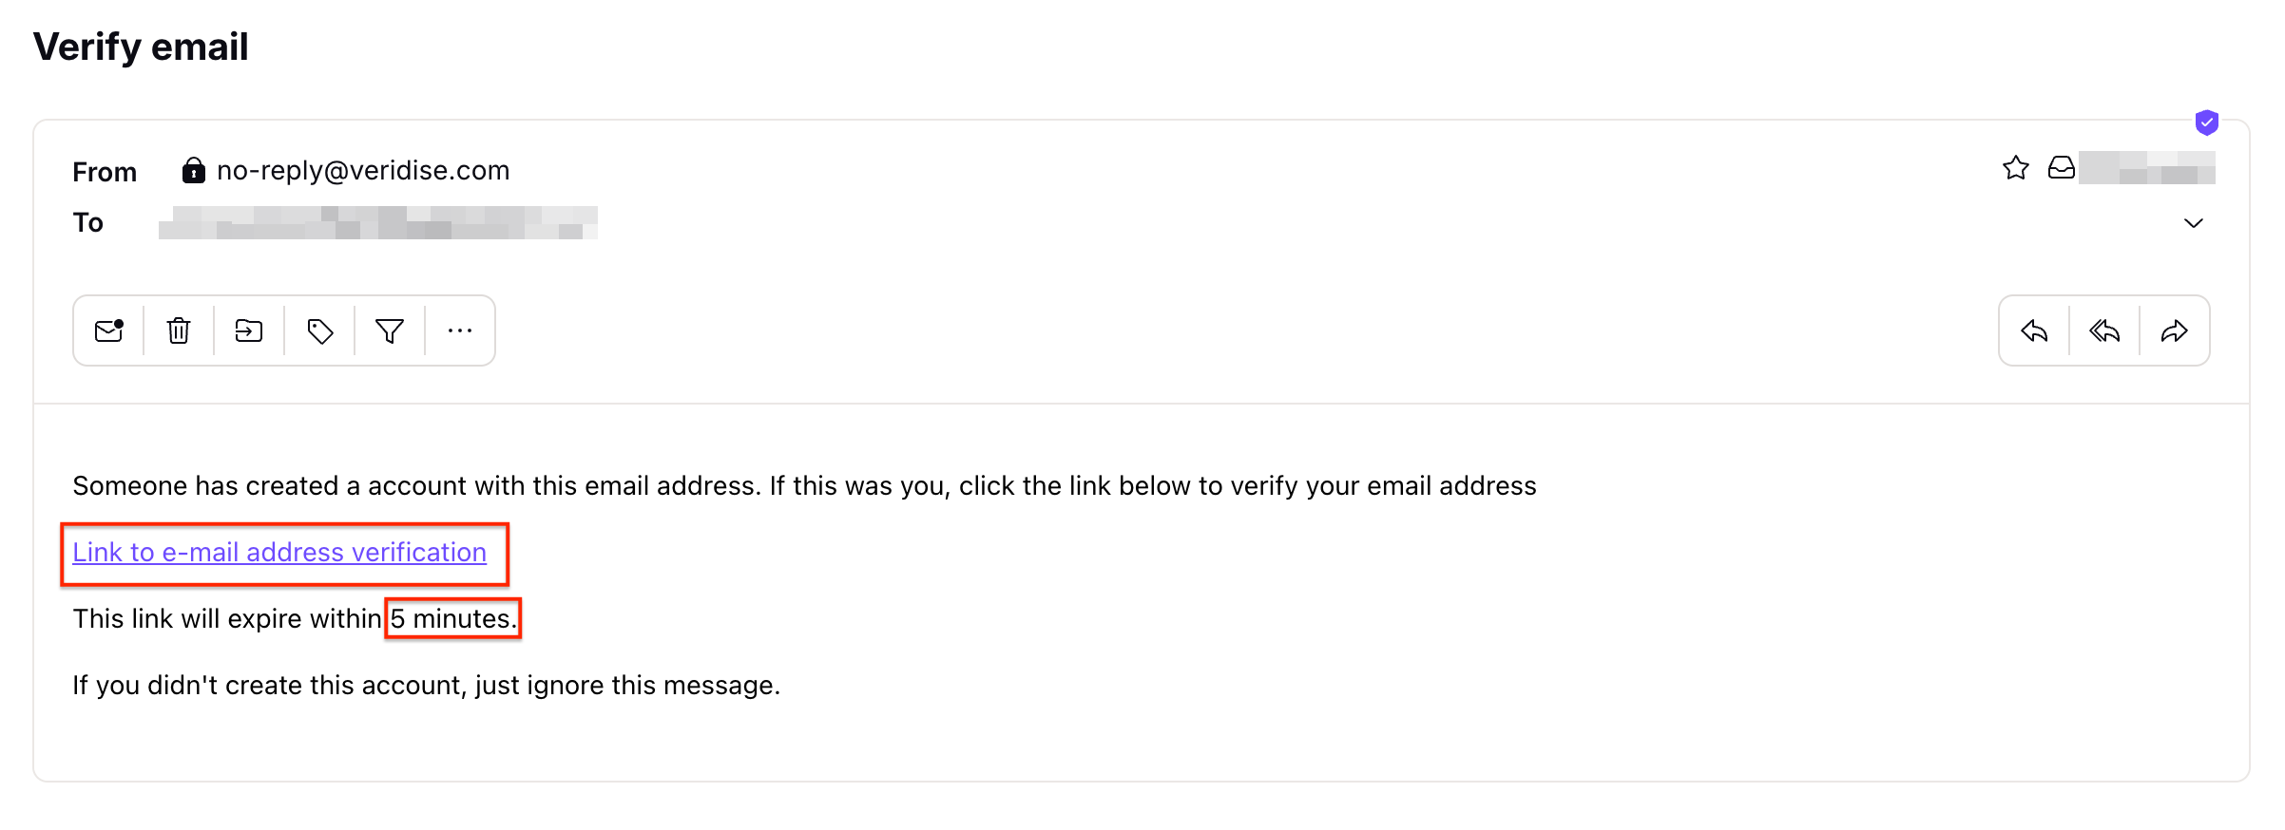
Task: Forward this email
Action: pyautogui.click(x=2175, y=330)
